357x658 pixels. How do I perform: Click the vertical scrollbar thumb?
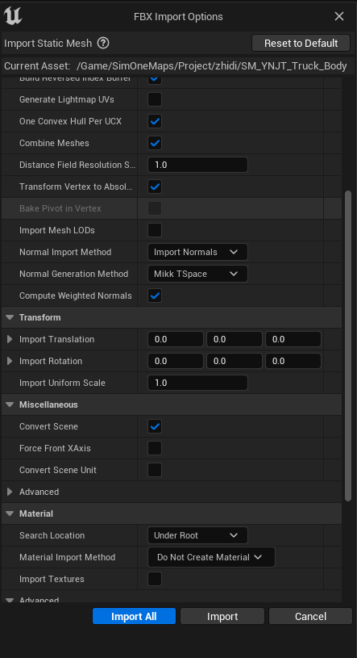[x=348, y=346]
